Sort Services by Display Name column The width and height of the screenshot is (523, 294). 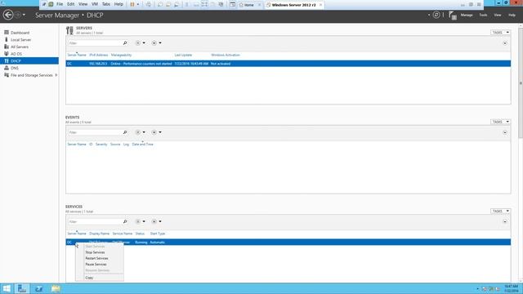pyautogui.click(x=100, y=234)
